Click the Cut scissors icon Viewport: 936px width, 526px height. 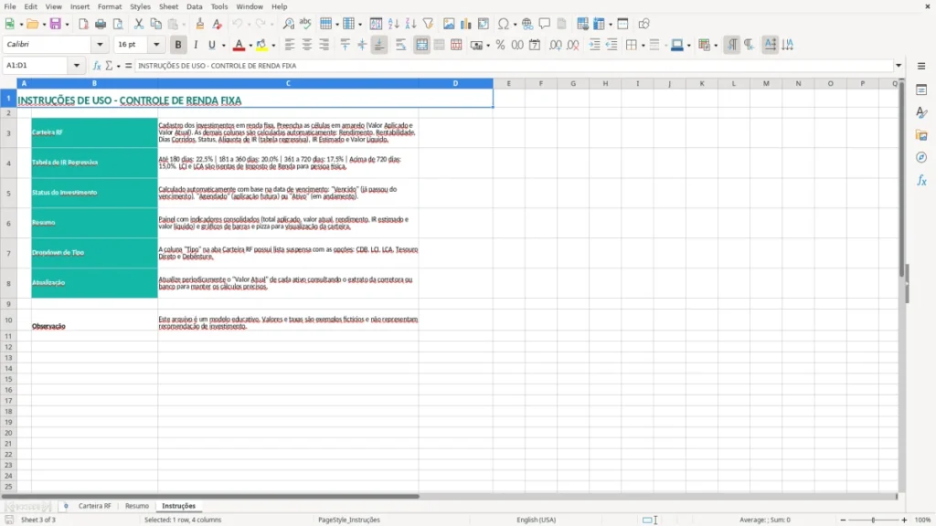(x=139, y=24)
